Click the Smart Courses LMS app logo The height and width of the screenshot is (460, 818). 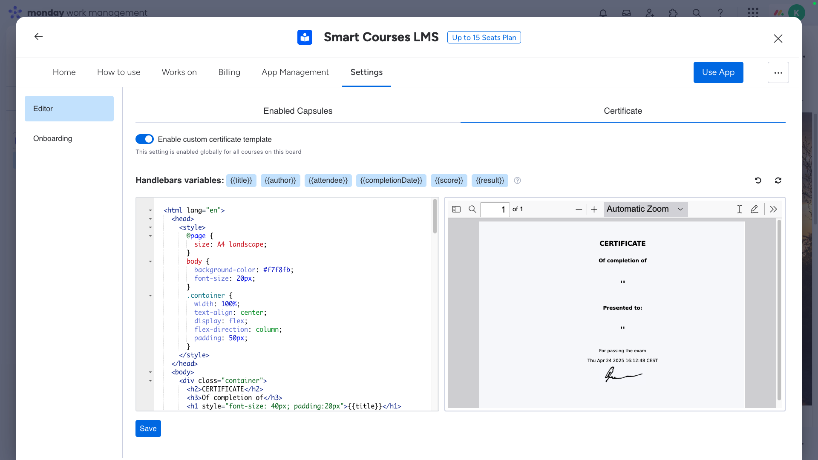[305, 37]
